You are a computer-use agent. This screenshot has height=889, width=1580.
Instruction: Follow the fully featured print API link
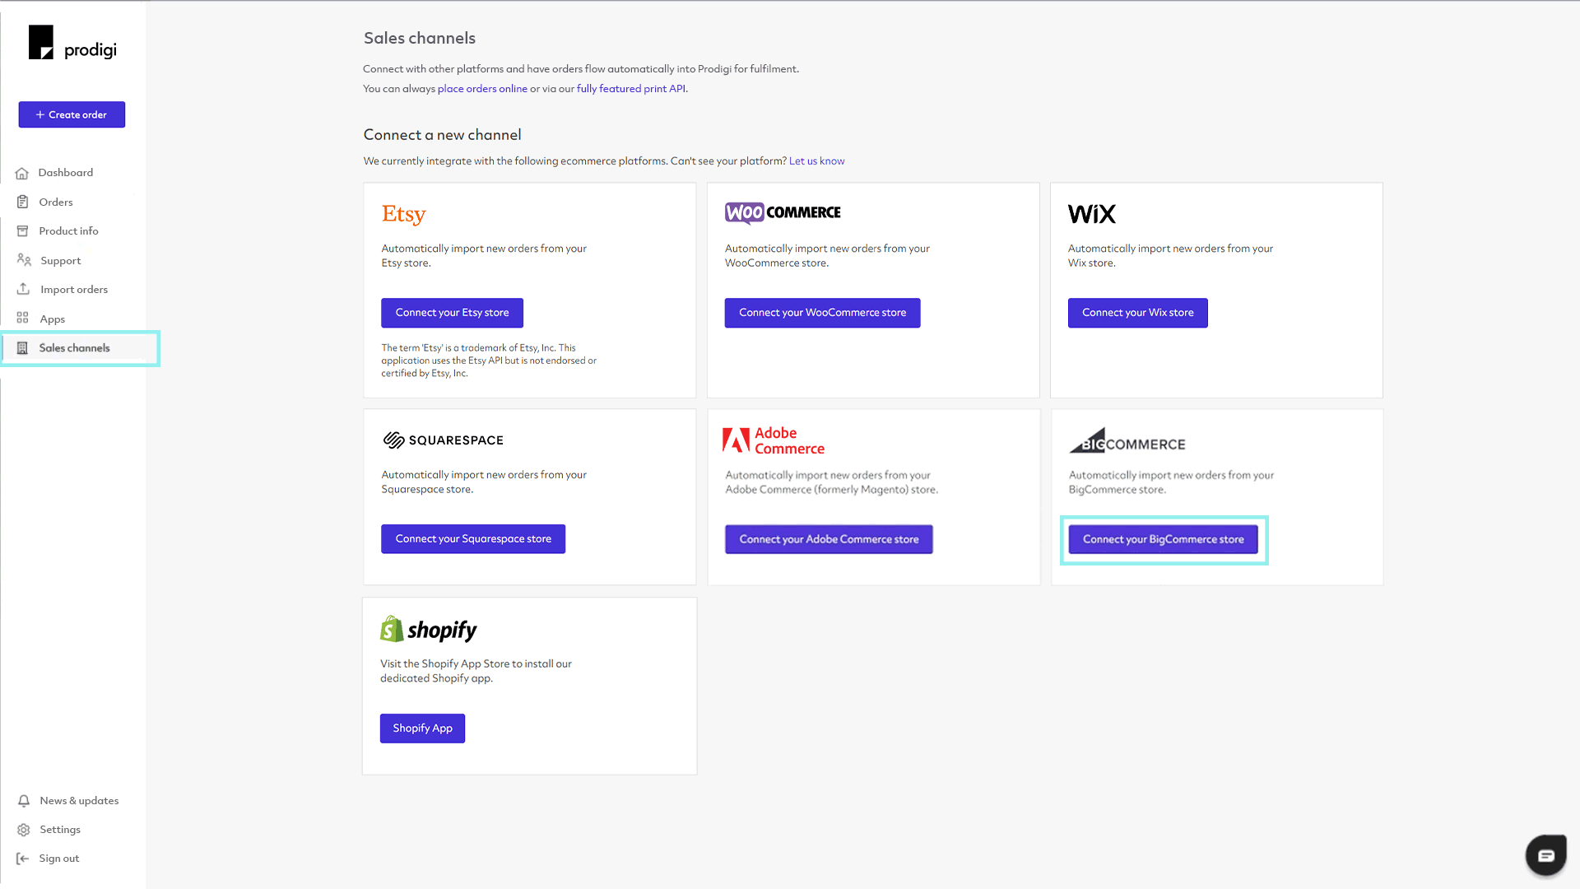click(x=632, y=88)
